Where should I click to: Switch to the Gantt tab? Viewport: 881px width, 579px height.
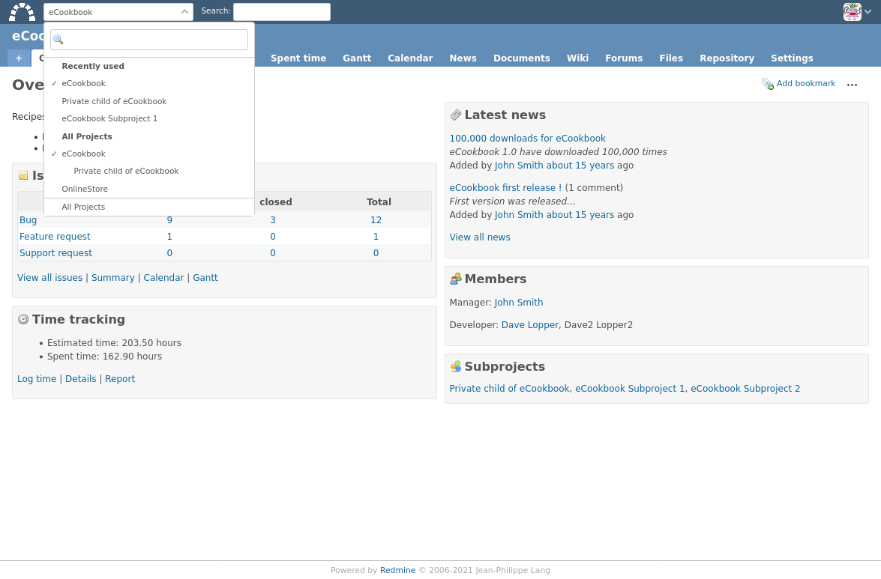click(357, 58)
